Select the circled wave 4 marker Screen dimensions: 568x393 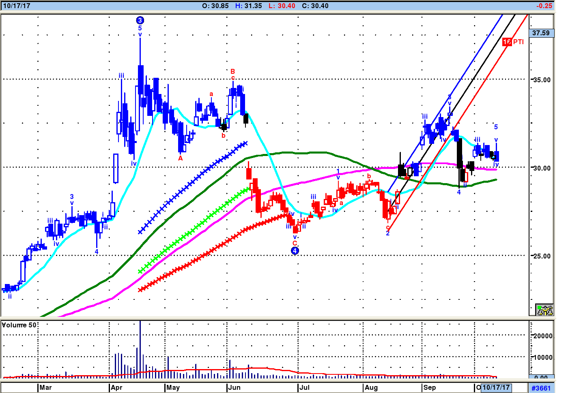point(295,251)
